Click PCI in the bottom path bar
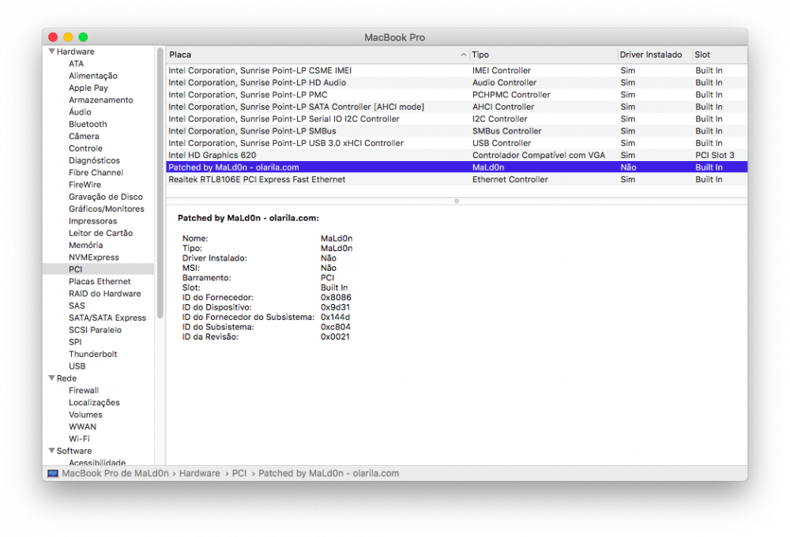The image size is (790, 537). (x=239, y=474)
